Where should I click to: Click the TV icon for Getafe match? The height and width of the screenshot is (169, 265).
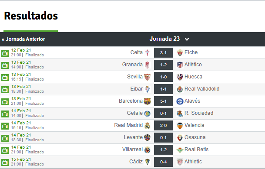(5, 114)
